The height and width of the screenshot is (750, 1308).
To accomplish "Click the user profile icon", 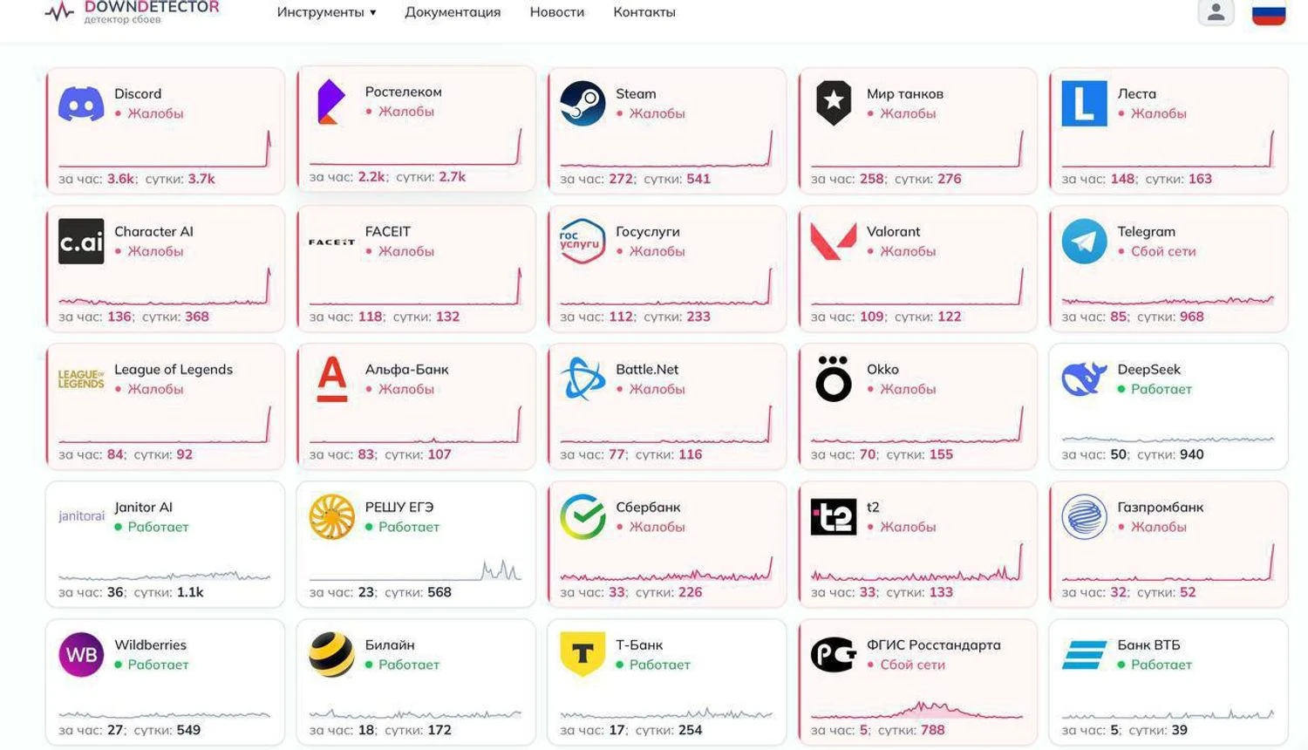I will pos(1216,12).
